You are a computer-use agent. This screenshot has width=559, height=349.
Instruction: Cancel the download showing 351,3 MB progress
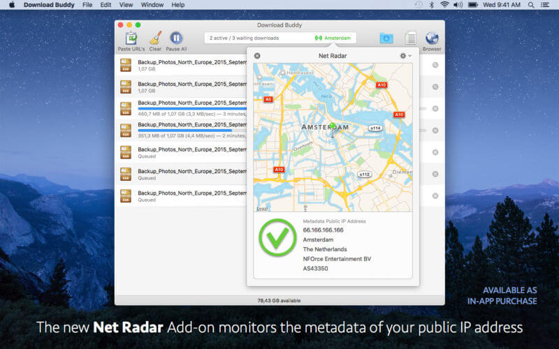pyautogui.click(x=435, y=131)
